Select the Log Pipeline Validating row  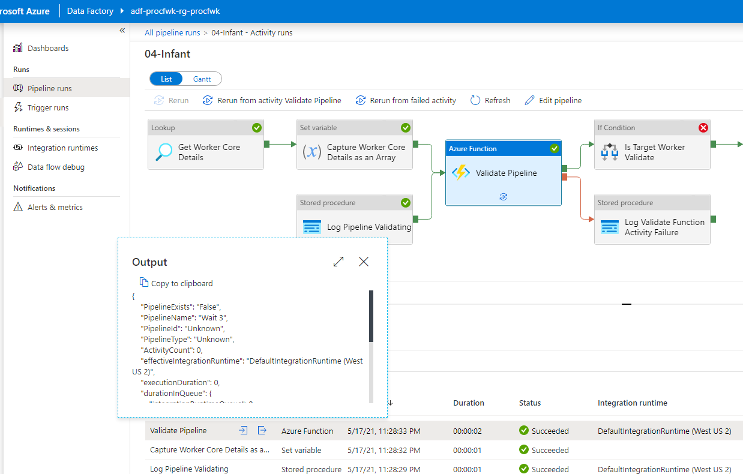coord(444,469)
